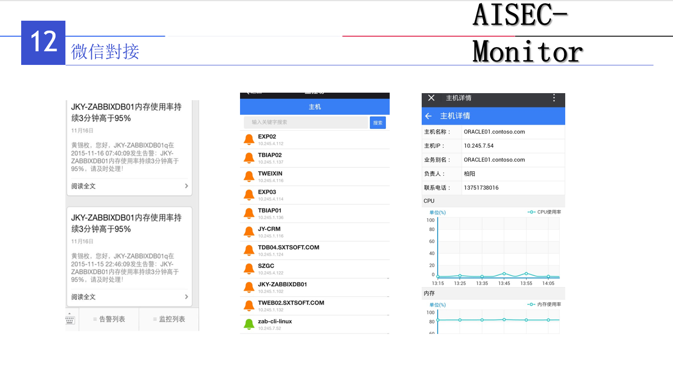Viewport: 673px width, 373px height.
Task: Select host name TBIAP02
Action: click(x=270, y=155)
